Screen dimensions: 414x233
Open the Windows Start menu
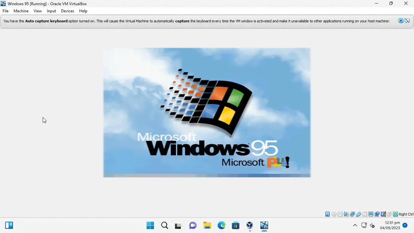tap(150, 225)
